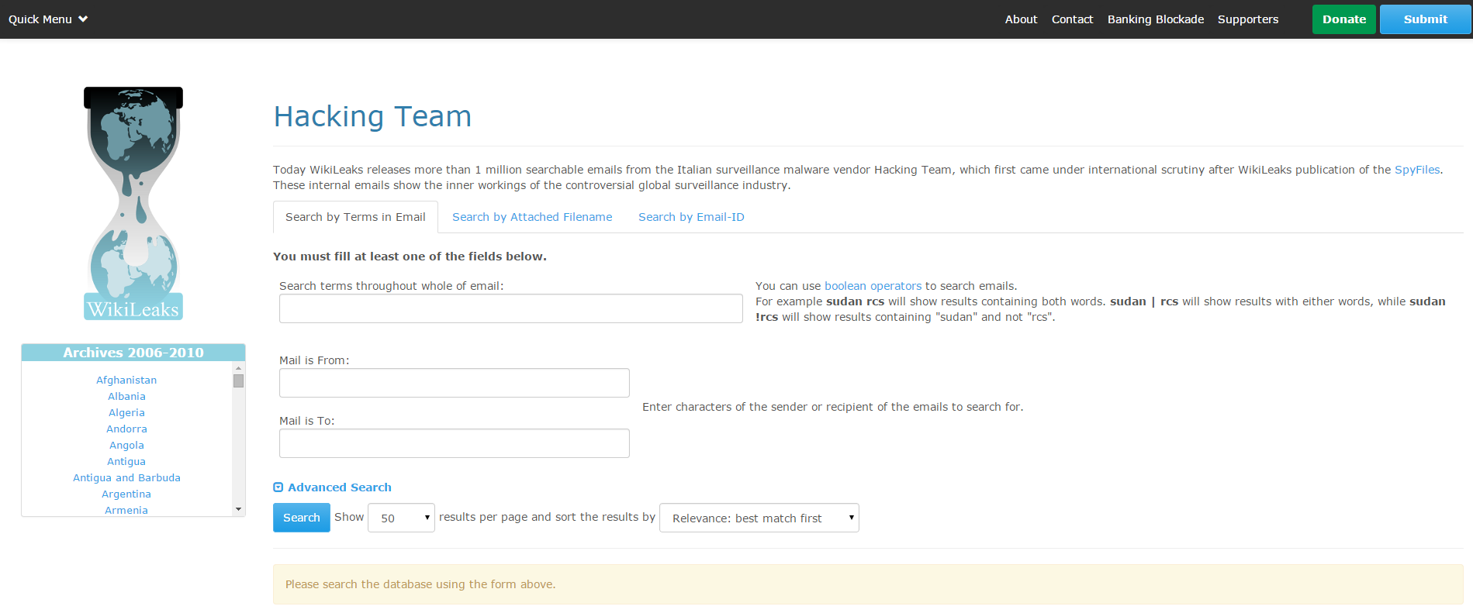Click the green Donate button
Screen dimensions: 1473x613
tap(1344, 19)
